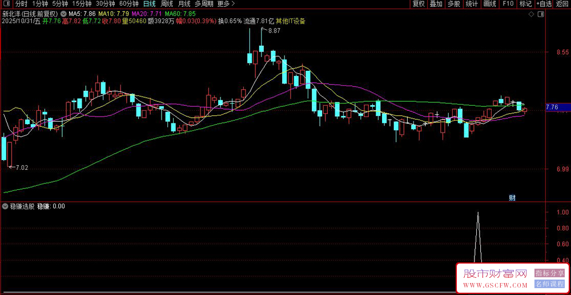The width and height of the screenshot is (571, 295).
Task: Click the 名师课程 link in banner
Action: pos(549,284)
